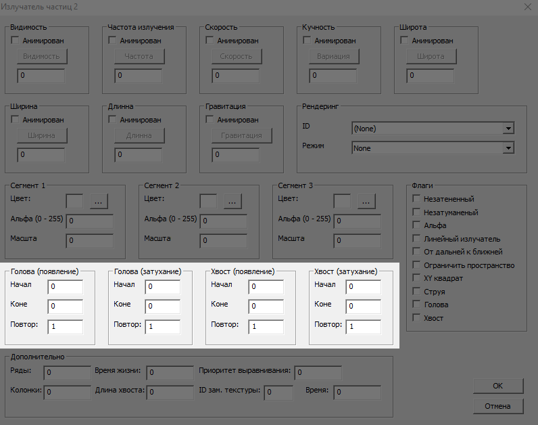Image resolution: width=538 pixels, height=425 pixels.
Task: Focus the Время жизни input field
Action: [170, 373]
